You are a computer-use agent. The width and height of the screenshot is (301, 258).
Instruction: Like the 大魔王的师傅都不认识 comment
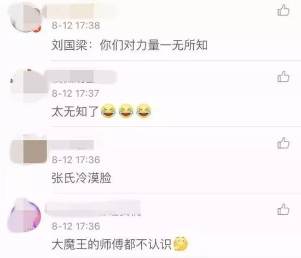[283, 209]
